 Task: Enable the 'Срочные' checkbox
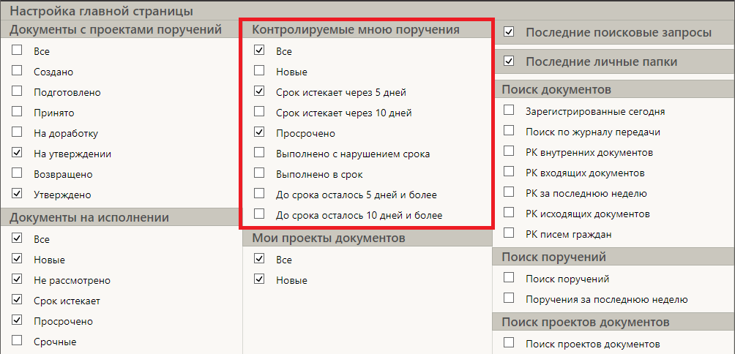point(17,342)
